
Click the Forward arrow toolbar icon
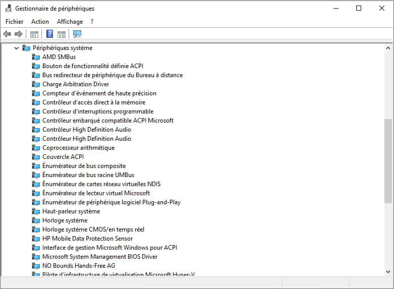click(19, 34)
